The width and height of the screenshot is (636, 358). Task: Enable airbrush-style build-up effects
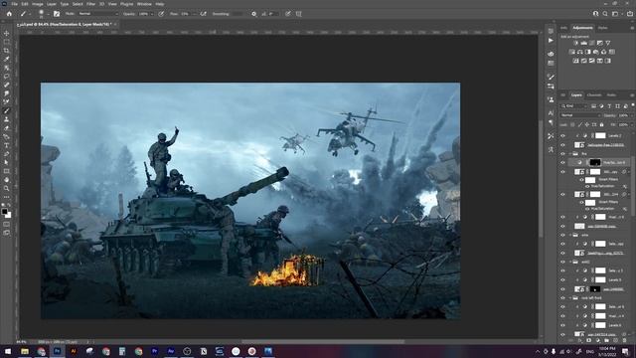(x=203, y=14)
